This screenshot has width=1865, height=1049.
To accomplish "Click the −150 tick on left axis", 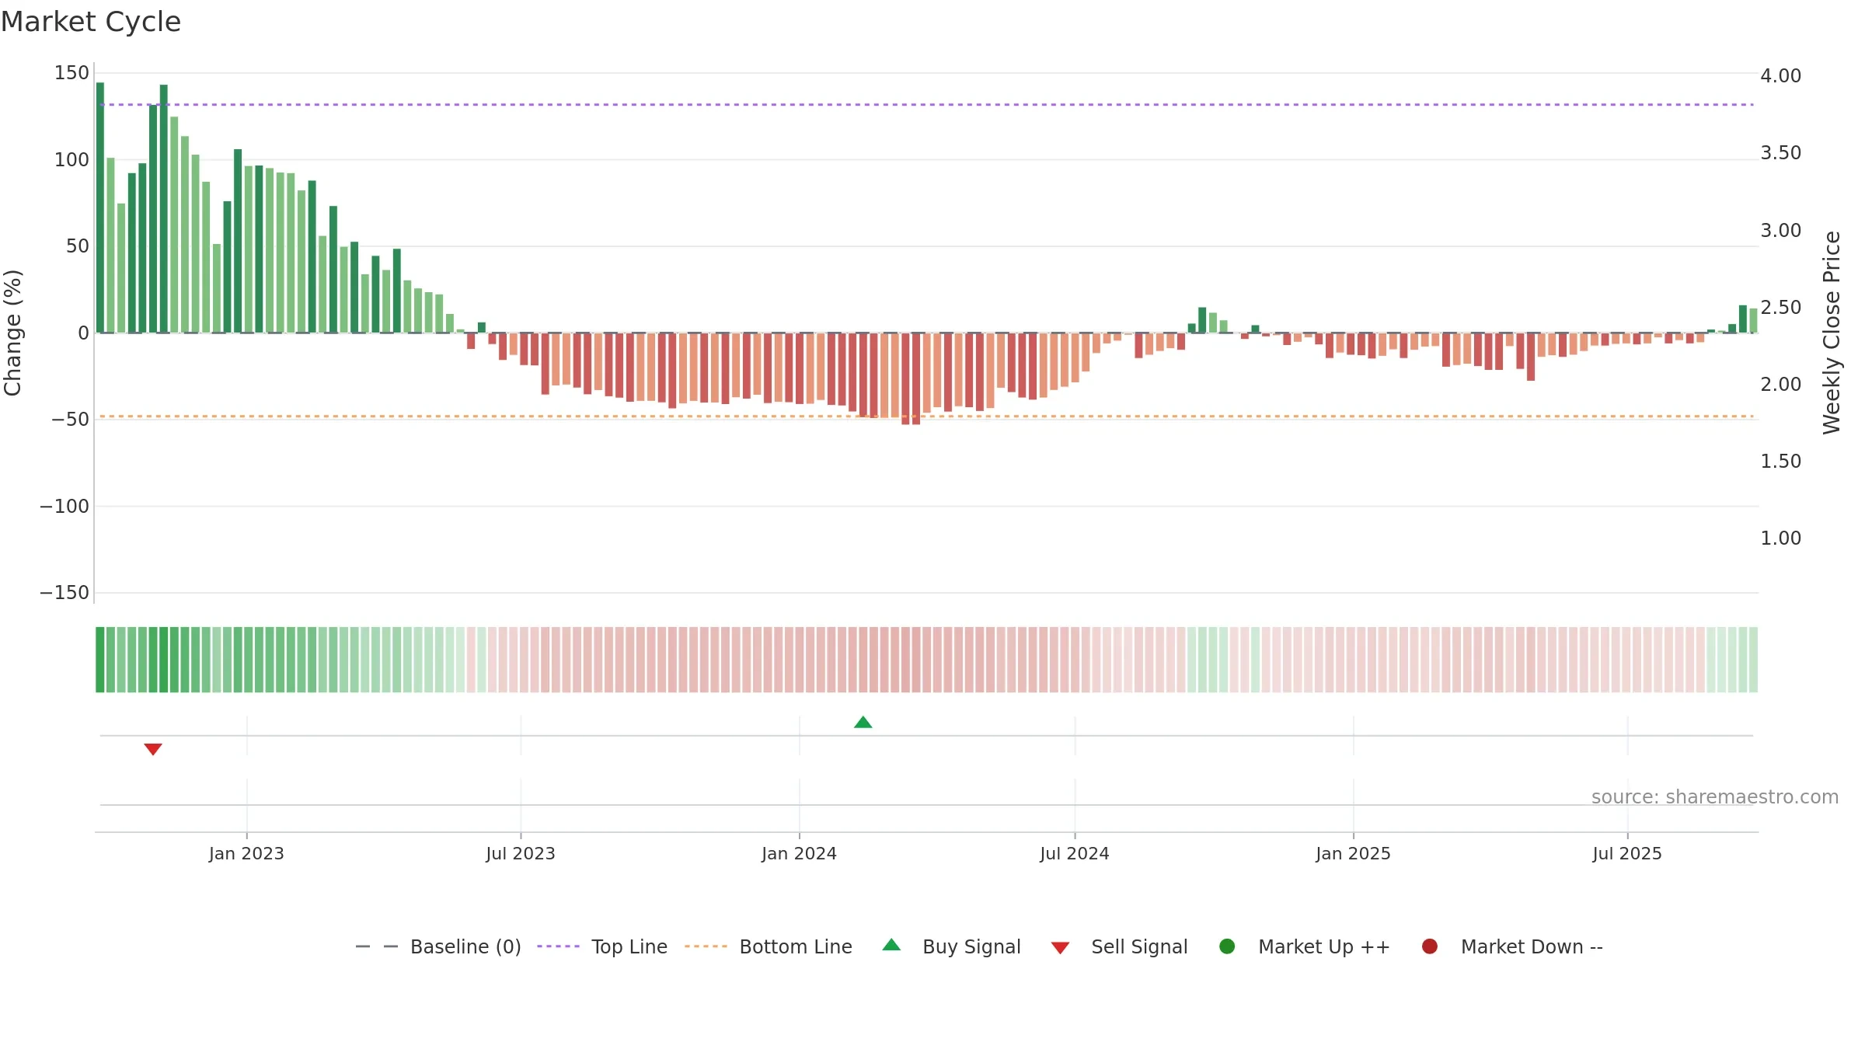I will [64, 593].
